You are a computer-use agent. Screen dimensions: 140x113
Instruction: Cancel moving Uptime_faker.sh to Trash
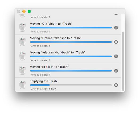116,42
